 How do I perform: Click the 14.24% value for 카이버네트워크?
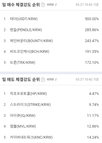93,137
